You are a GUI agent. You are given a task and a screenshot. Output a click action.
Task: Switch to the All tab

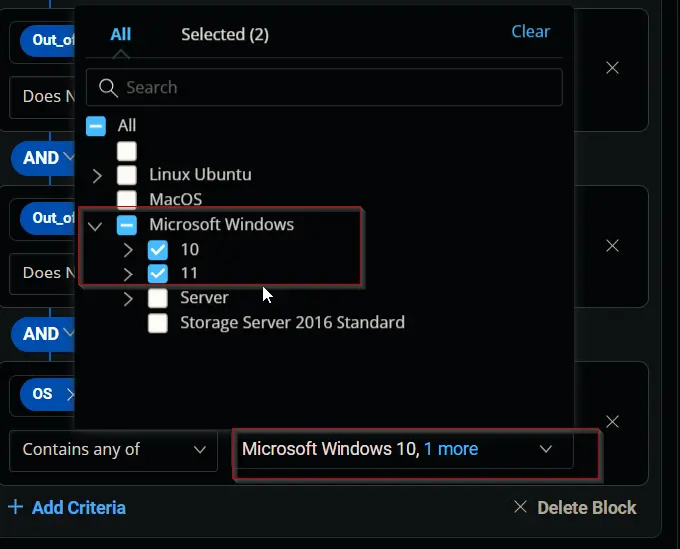pos(120,34)
